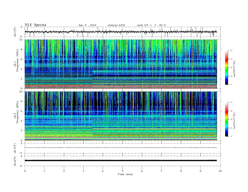Viewport: 248px width, 192px height.
Task: Select the date text "Jan. 9 , 2014"
Action: point(87,25)
